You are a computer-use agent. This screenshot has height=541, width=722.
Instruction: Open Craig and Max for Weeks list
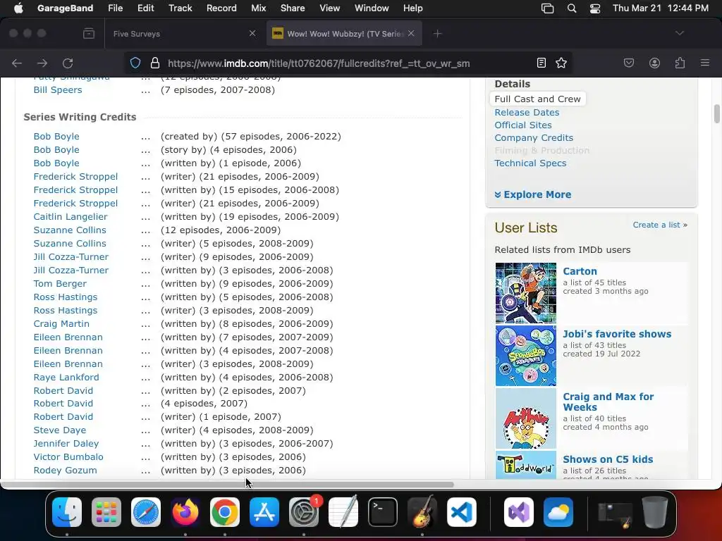608,402
